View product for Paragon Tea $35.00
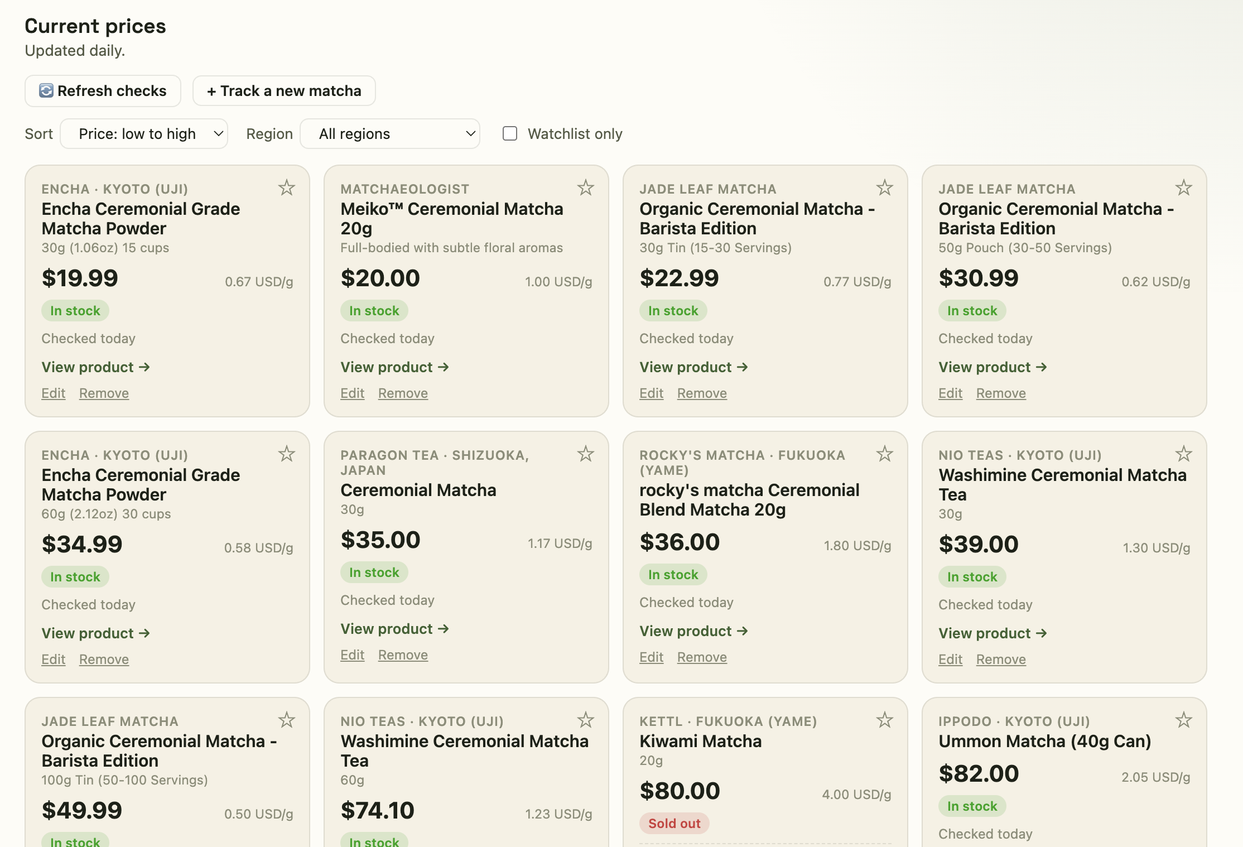This screenshot has width=1243, height=847. pyautogui.click(x=394, y=629)
